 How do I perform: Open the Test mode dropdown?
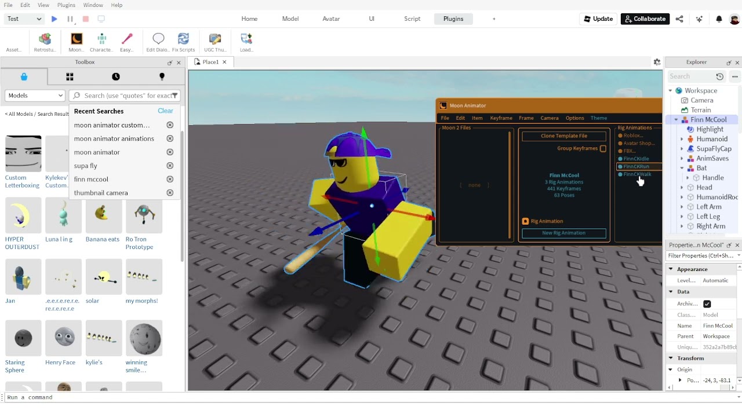24,19
